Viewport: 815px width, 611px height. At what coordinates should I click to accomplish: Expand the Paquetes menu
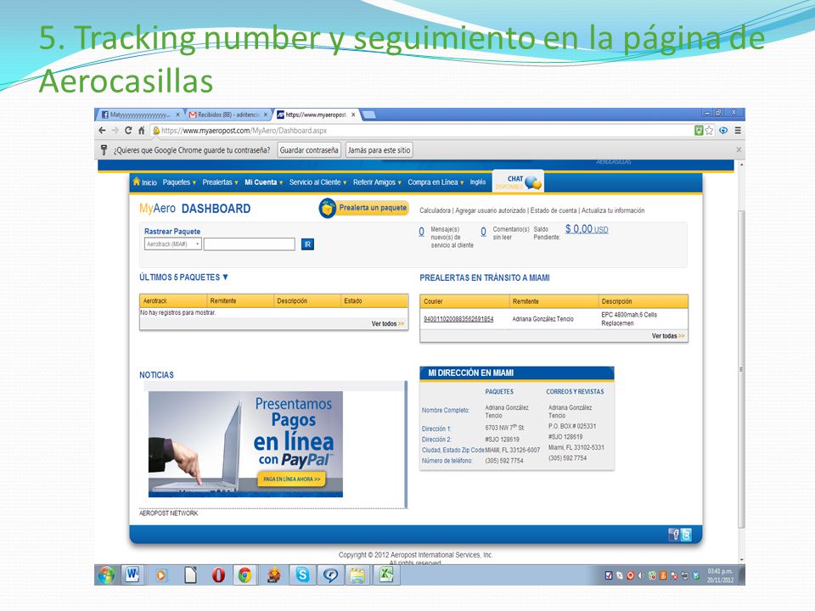pos(179,182)
